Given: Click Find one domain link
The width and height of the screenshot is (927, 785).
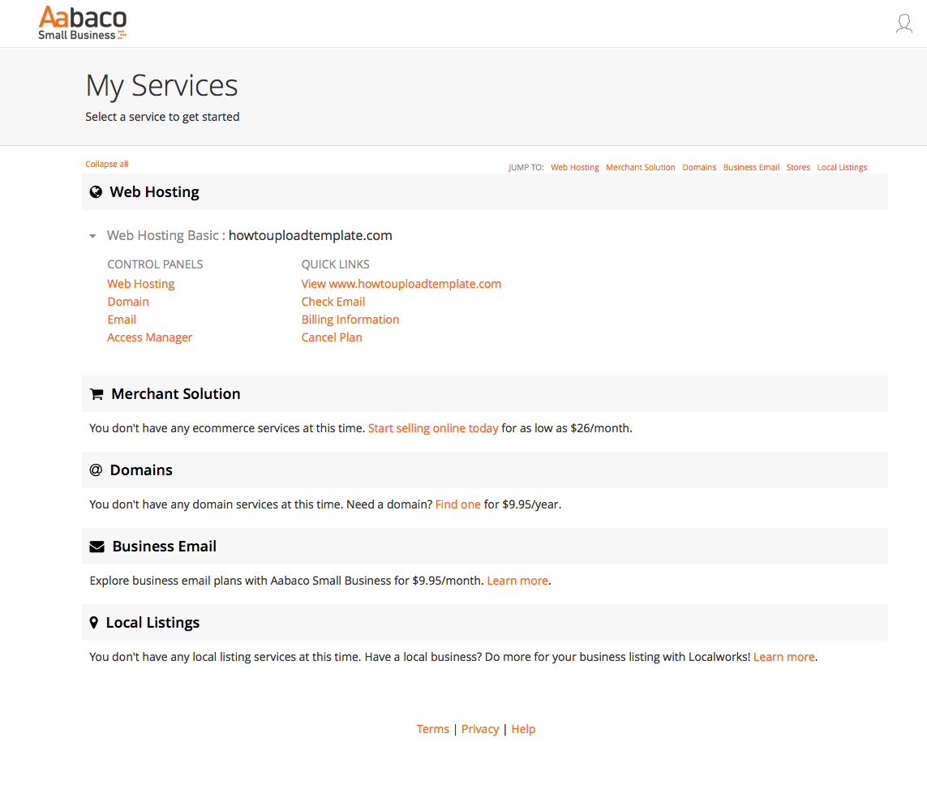Looking at the screenshot, I should (x=457, y=504).
